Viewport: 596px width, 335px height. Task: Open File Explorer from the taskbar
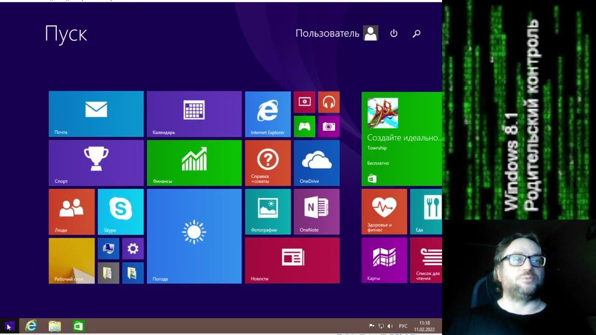click(55, 326)
